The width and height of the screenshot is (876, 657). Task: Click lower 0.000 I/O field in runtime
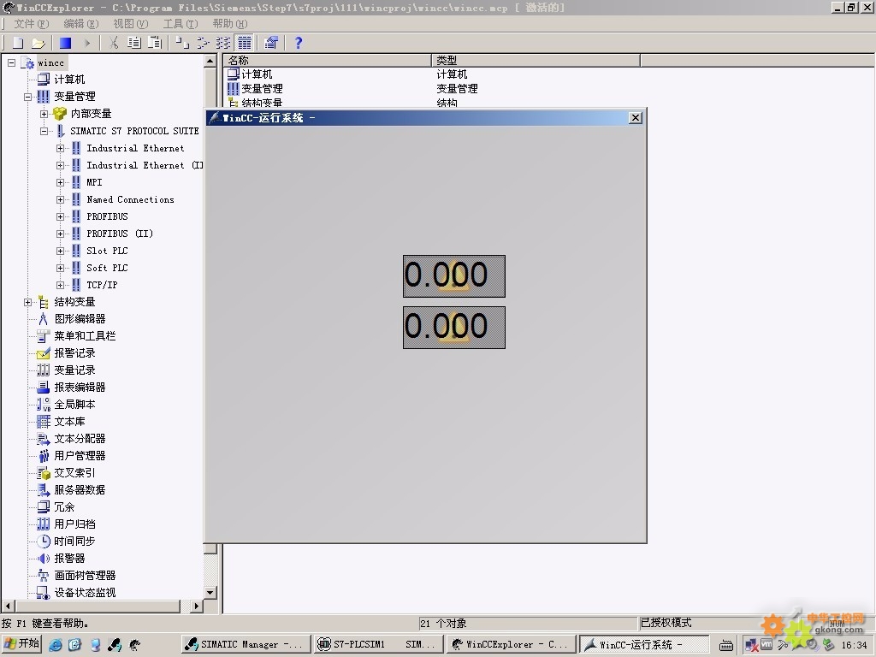453,328
